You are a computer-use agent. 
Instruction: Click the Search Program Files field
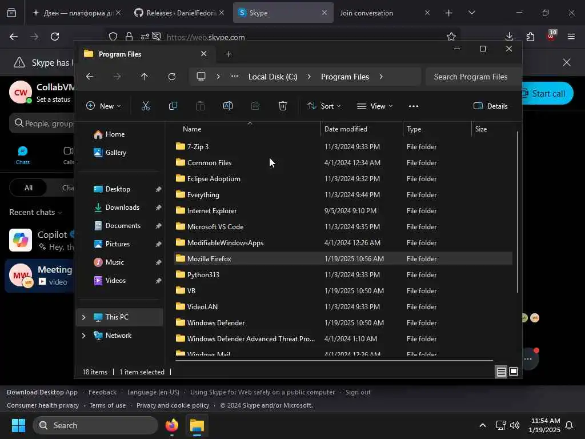tap(472, 77)
